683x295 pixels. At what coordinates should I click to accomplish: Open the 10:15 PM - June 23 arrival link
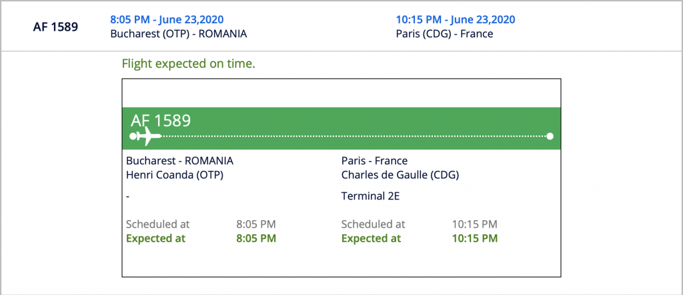coord(455,19)
